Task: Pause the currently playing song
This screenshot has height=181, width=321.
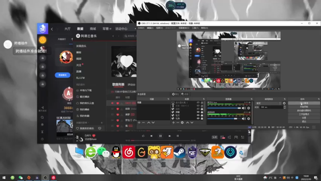Action: [160, 136]
